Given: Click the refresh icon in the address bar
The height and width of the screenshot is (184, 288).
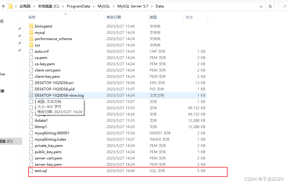Looking at the screenshot, I should (269, 6).
